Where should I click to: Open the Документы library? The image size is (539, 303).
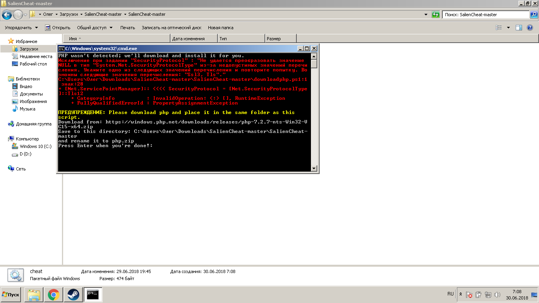(31, 94)
